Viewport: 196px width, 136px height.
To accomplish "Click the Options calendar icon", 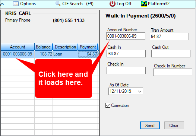I will click(x=16, y=4).
